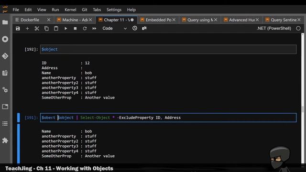Click into the Select-Object code cell [191]
The width and height of the screenshot is (306, 172).
[x=168, y=118]
